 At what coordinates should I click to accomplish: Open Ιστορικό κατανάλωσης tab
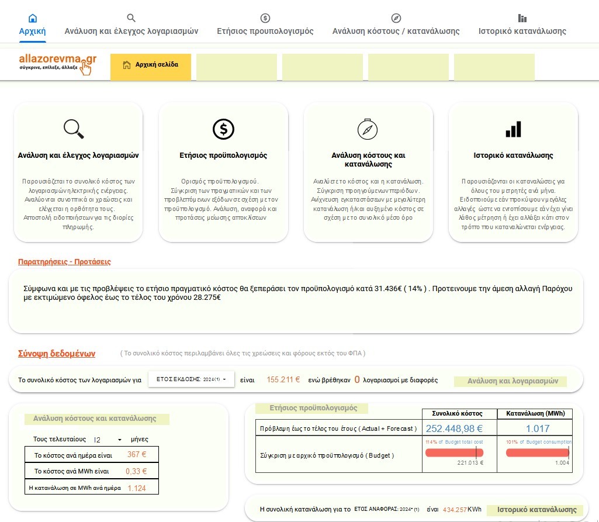[522, 32]
